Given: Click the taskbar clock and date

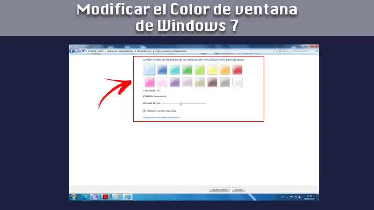Looking at the screenshot, I should pos(309,197).
